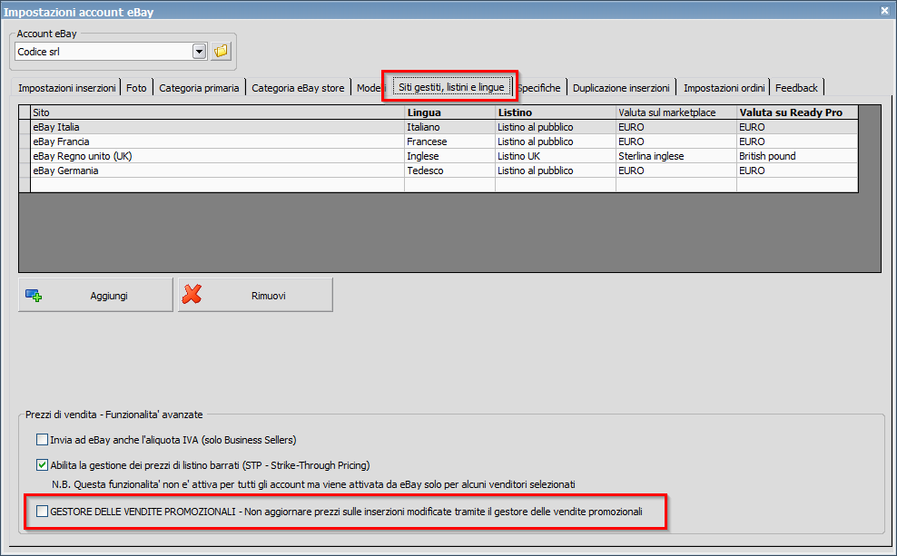
Task: Click the Valuta sul marketplace column header
Action: point(676,112)
